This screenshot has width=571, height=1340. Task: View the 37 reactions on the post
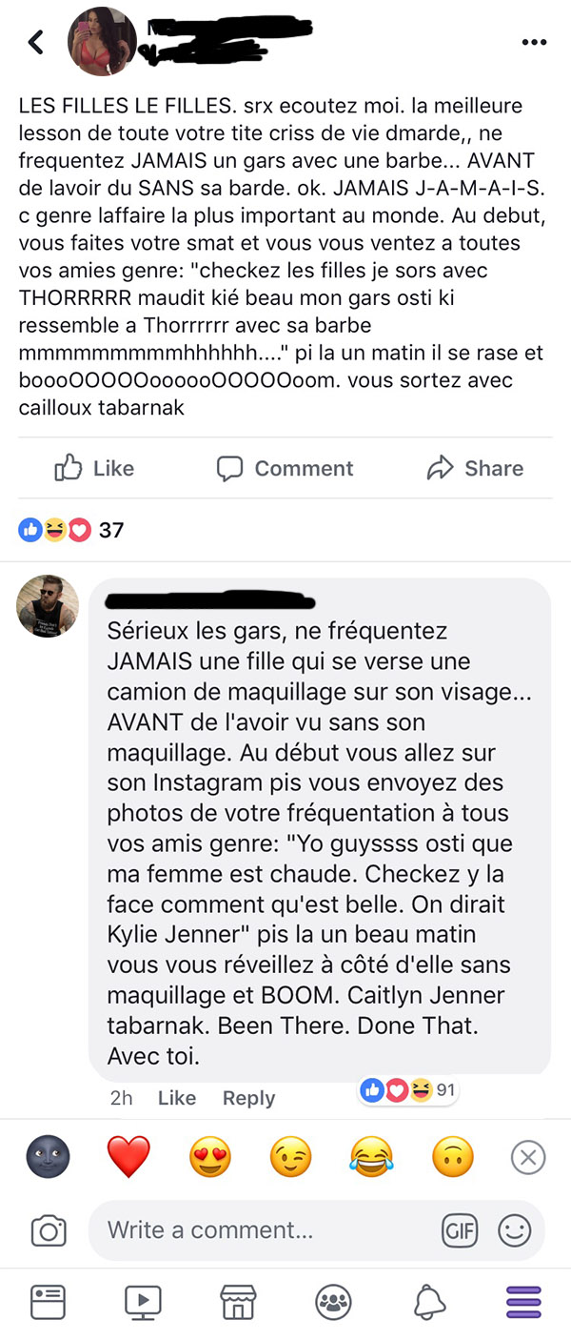pos(71,529)
